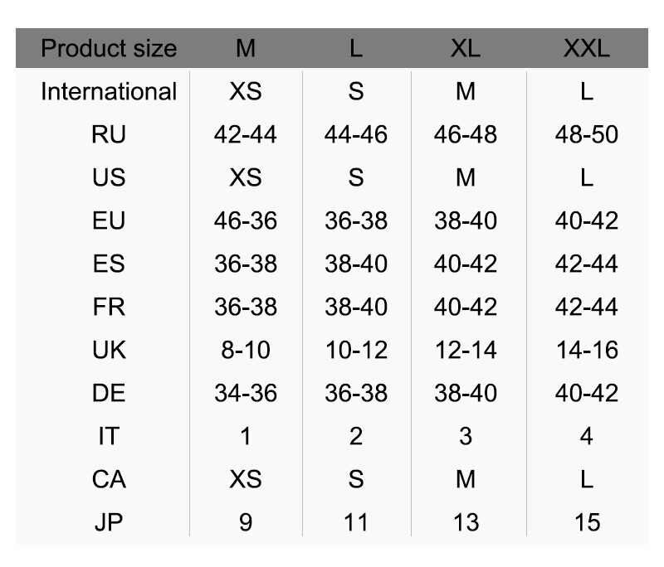
Task: Click the JP size 11 cell
Action: tap(356, 522)
